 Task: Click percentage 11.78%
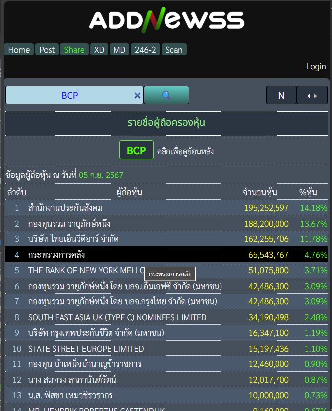[314, 239]
